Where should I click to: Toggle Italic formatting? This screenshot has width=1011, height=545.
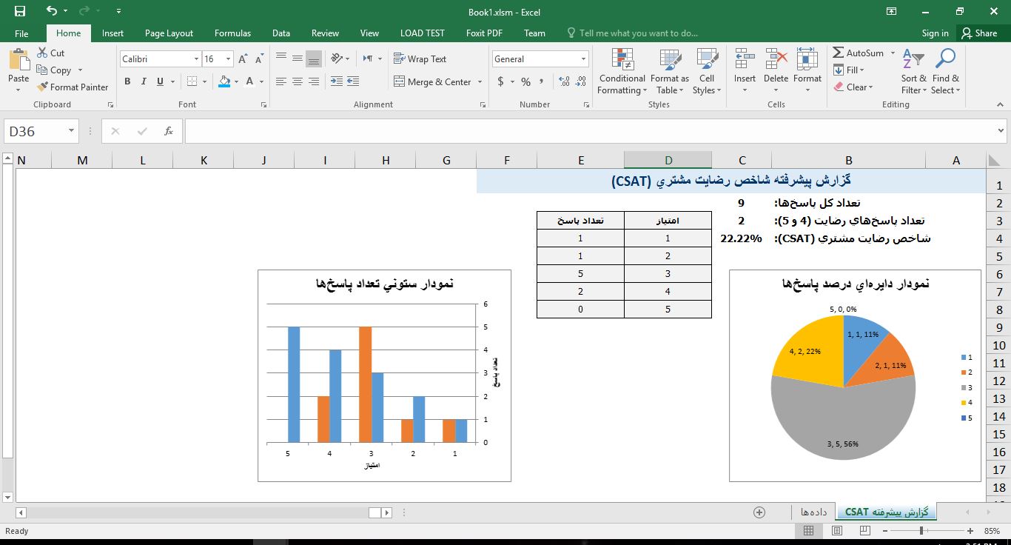point(144,81)
